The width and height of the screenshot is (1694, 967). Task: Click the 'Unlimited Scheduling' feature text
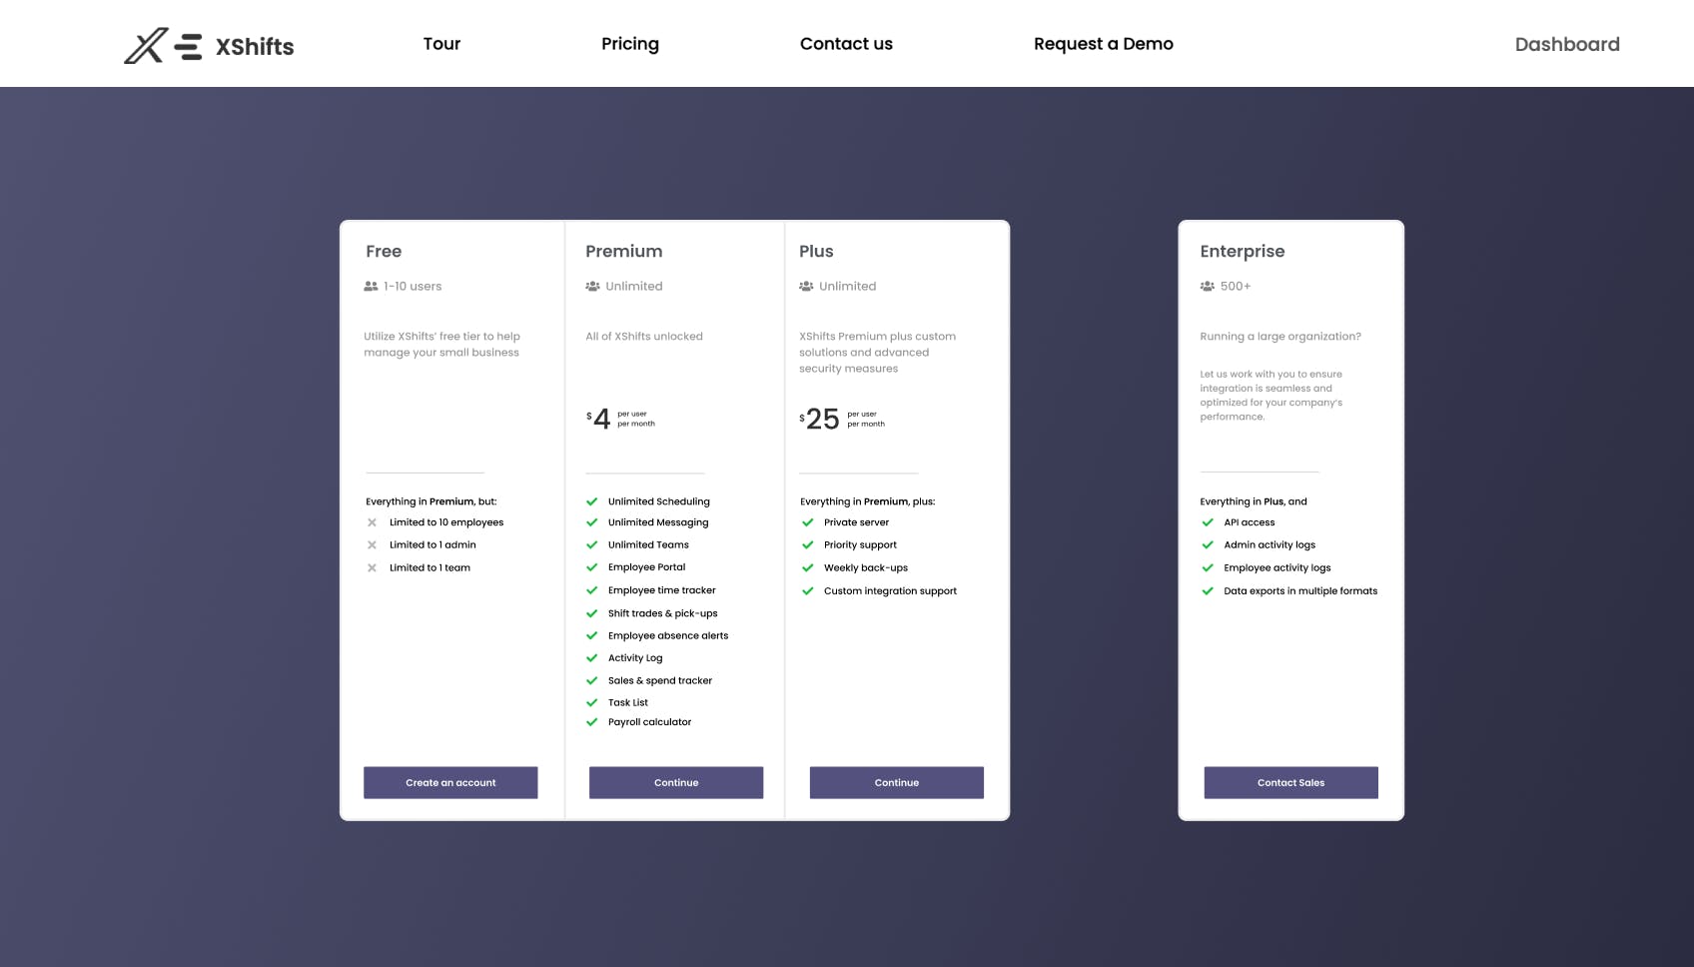click(659, 501)
